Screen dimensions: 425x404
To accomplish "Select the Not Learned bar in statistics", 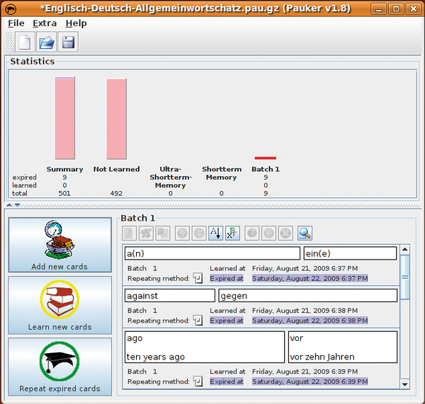I will (116, 119).
